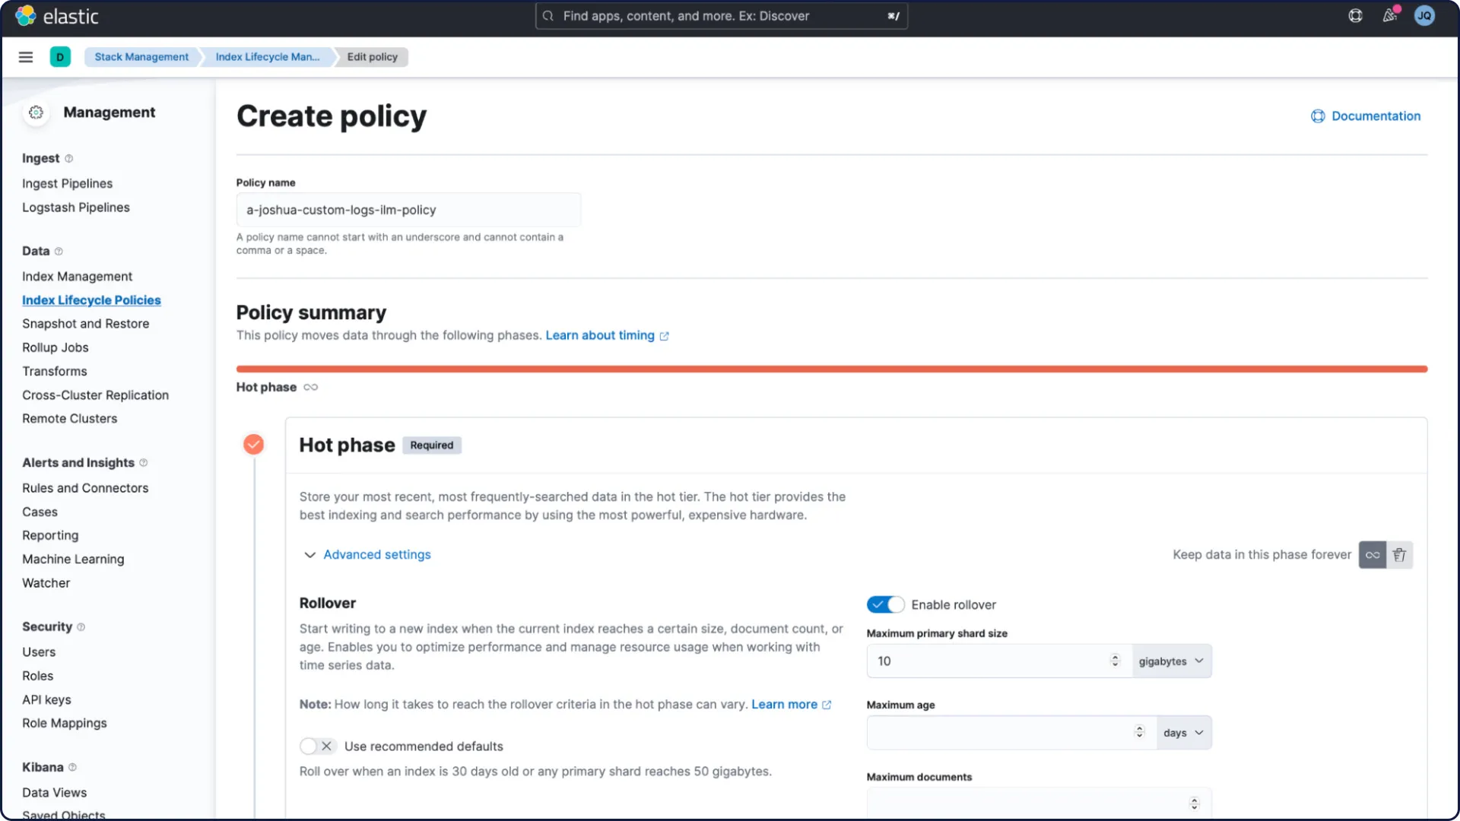Screen dimensions: 1460x821
Task: Toggle Use recommended defaults switch
Action: click(318, 747)
